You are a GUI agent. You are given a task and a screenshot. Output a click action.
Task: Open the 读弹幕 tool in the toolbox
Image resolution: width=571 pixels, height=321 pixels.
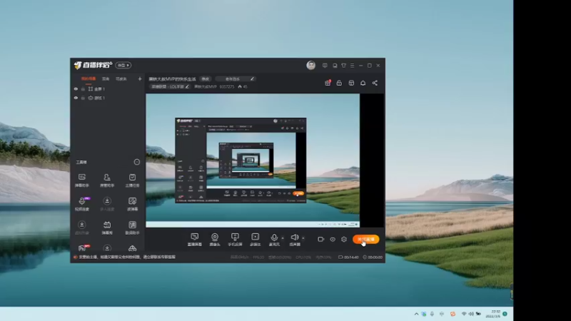tap(132, 204)
